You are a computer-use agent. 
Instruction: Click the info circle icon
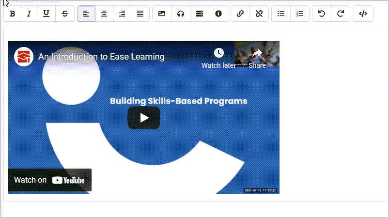point(218,14)
